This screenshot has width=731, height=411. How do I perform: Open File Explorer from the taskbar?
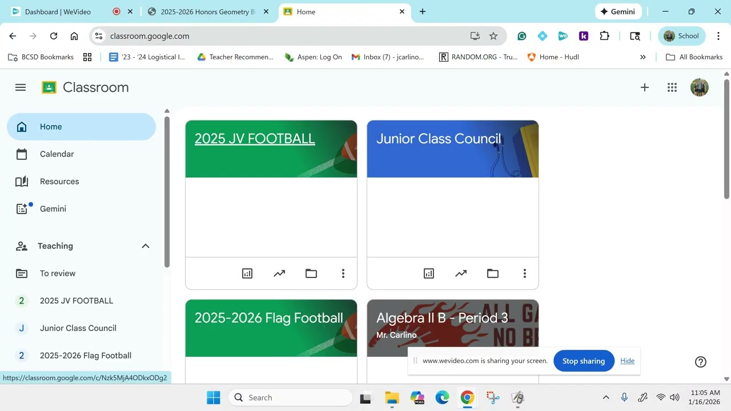pyautogui.click(x=392, y=397)
